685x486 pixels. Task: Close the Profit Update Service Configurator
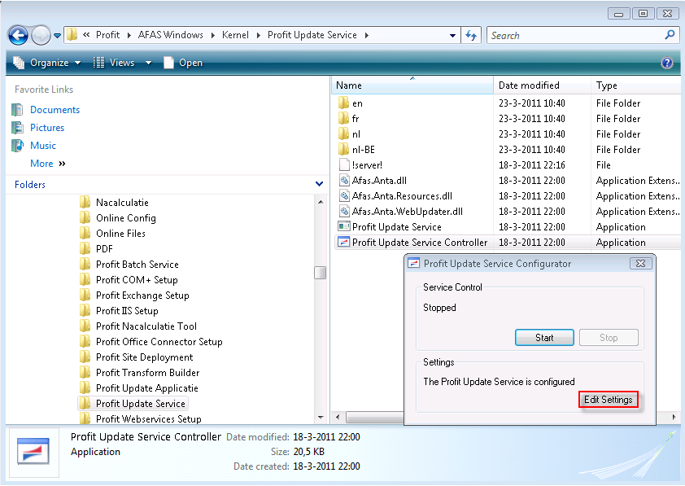tap(641, 263)
